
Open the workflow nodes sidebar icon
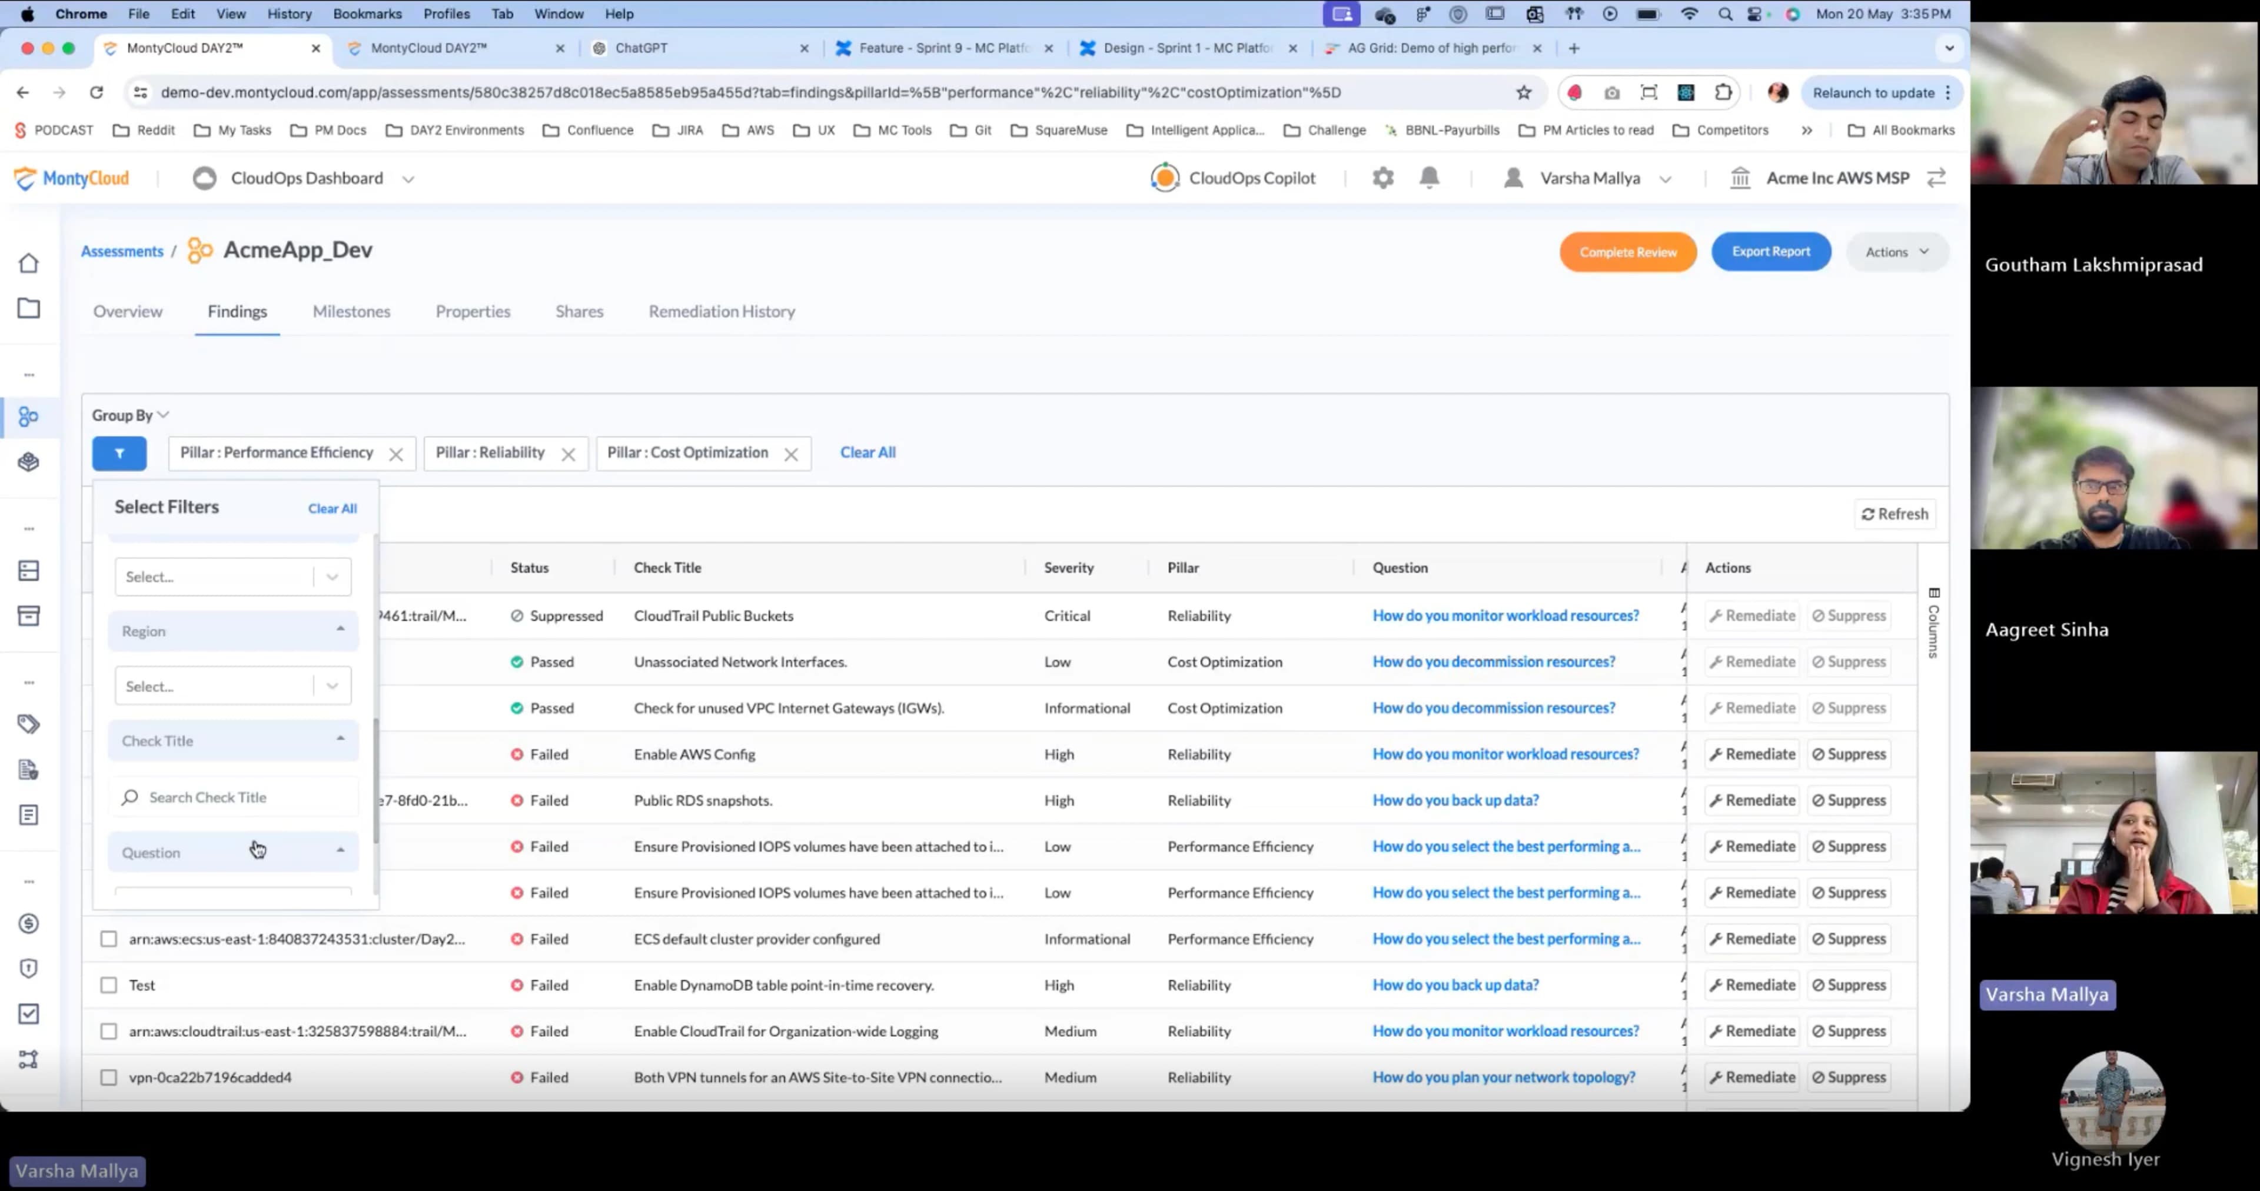[x=29, y=1059]
